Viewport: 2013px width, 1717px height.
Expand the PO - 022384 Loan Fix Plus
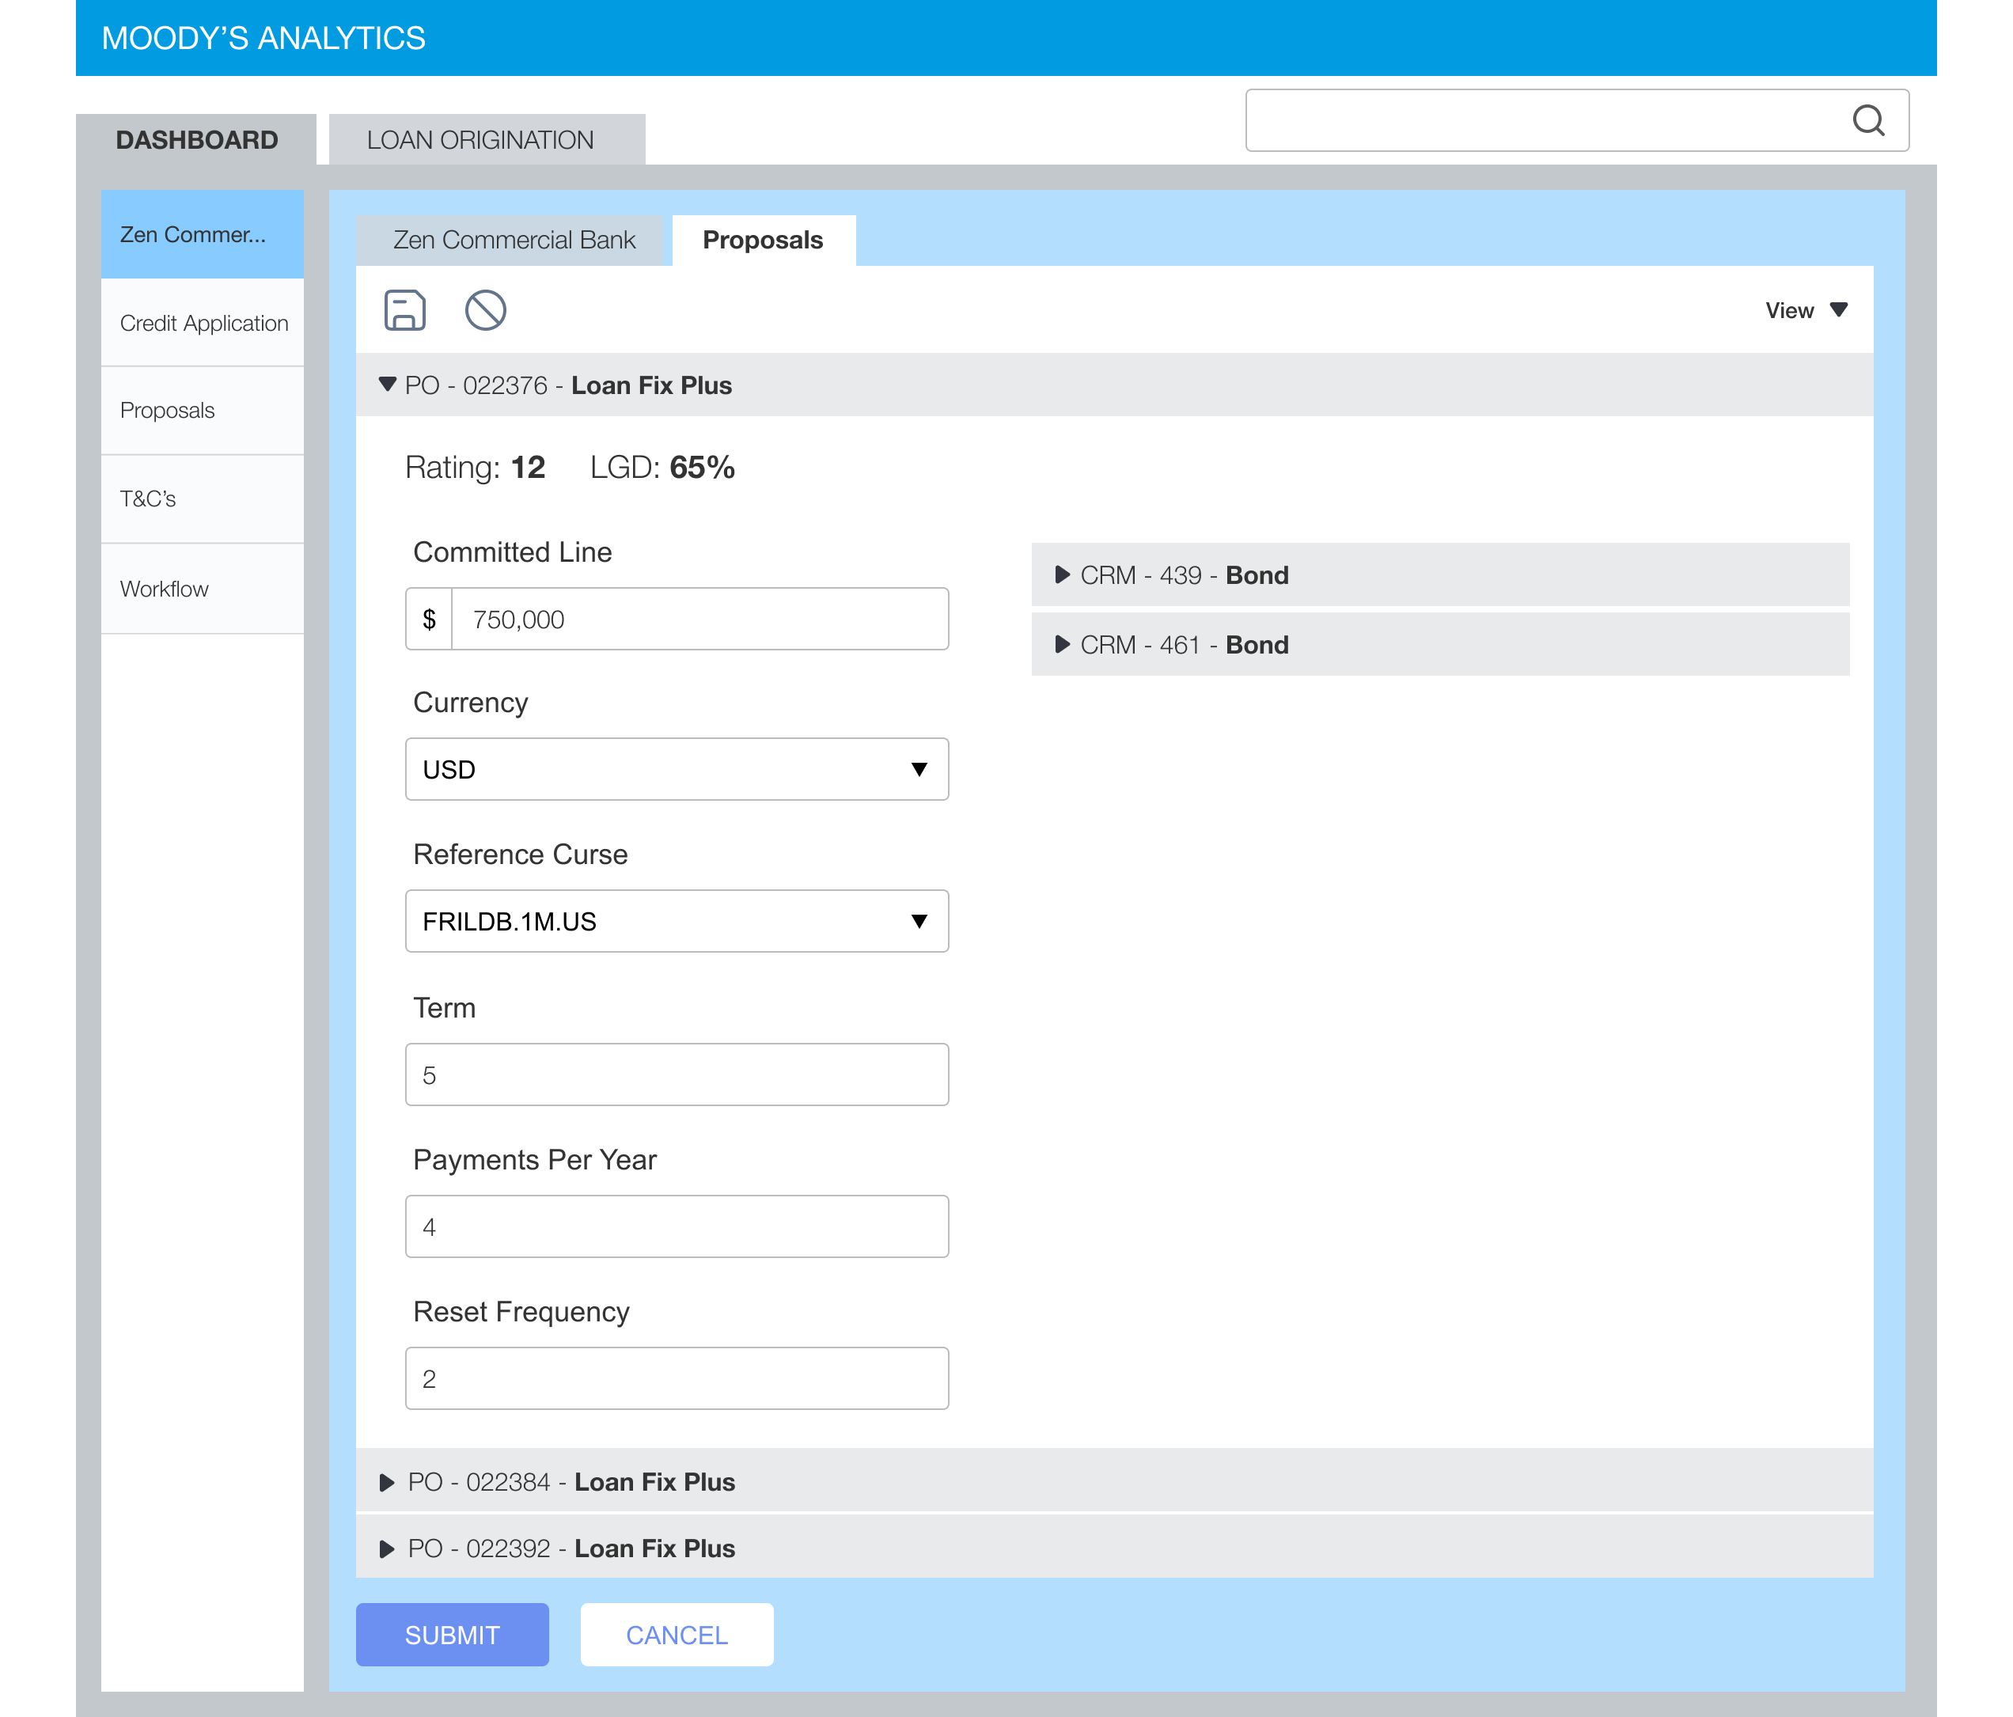(387, 1482)
